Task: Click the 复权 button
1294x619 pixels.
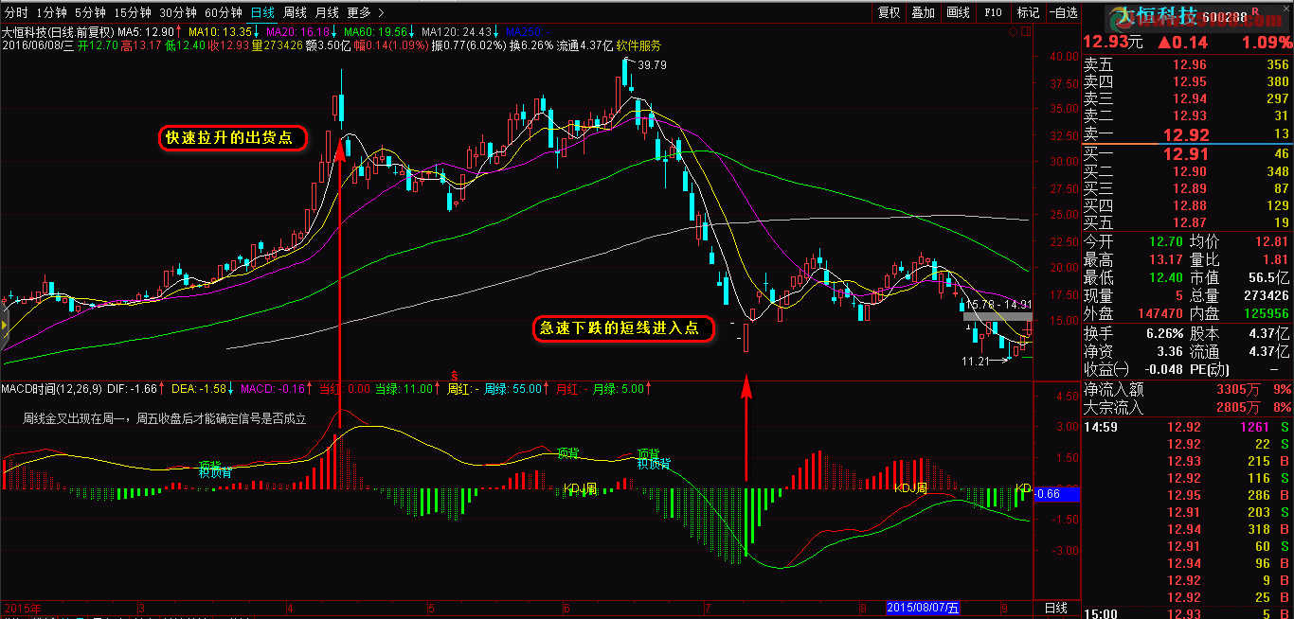Action: [889, 12]
